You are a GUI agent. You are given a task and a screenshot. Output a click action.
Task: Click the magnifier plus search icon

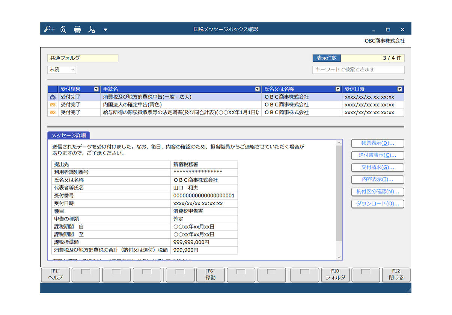49,29
